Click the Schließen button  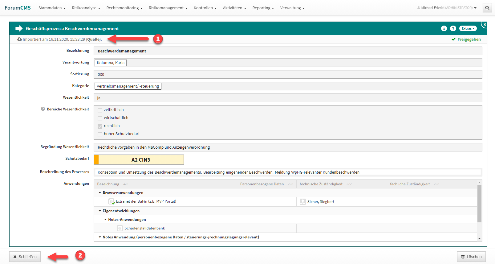(x=25, y=257)
